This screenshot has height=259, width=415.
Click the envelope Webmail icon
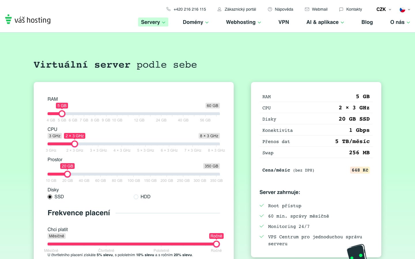[307, 9]
